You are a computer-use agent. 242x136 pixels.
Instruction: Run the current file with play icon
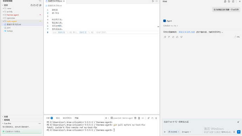click(153, 1)
